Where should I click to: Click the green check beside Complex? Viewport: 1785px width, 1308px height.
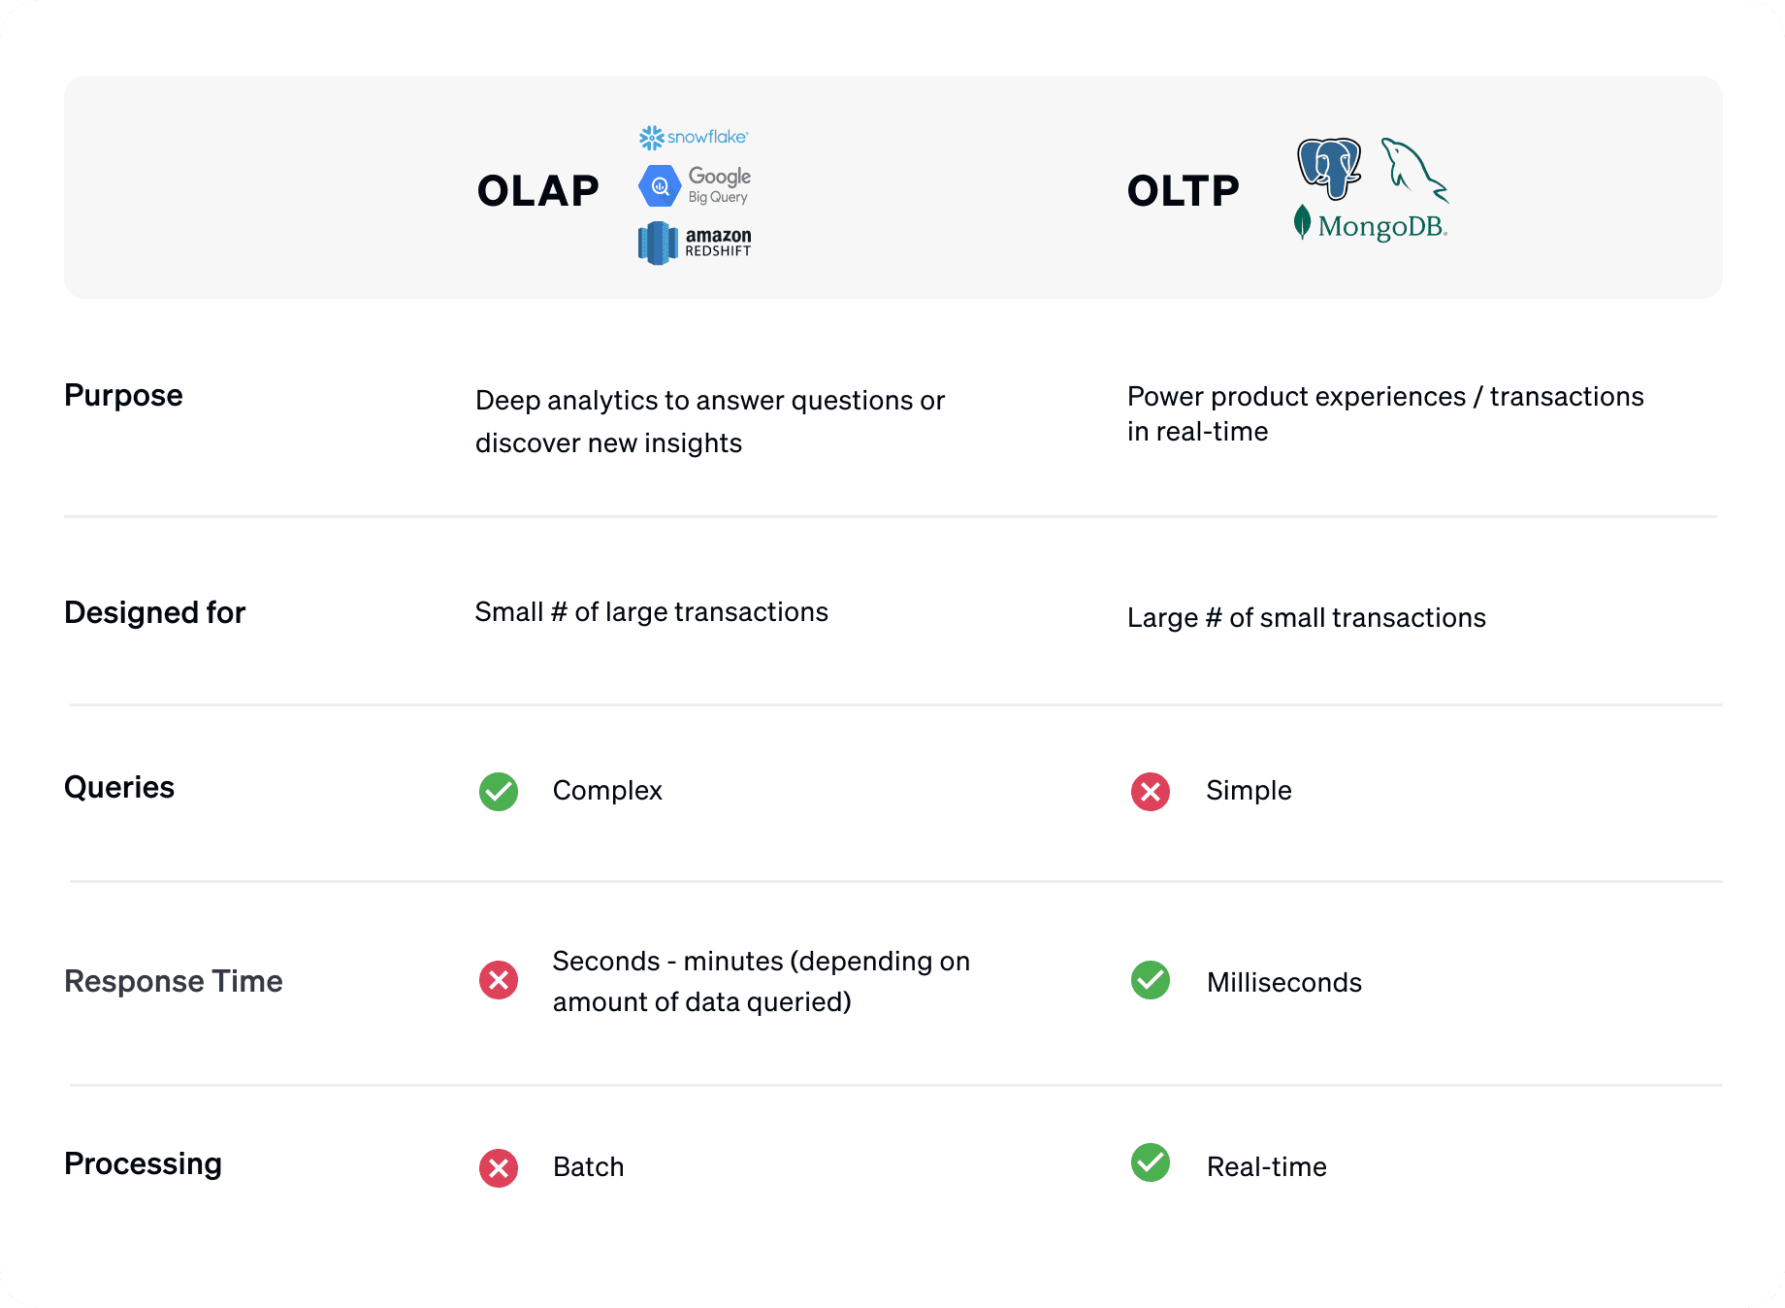[x=499, y=792]
